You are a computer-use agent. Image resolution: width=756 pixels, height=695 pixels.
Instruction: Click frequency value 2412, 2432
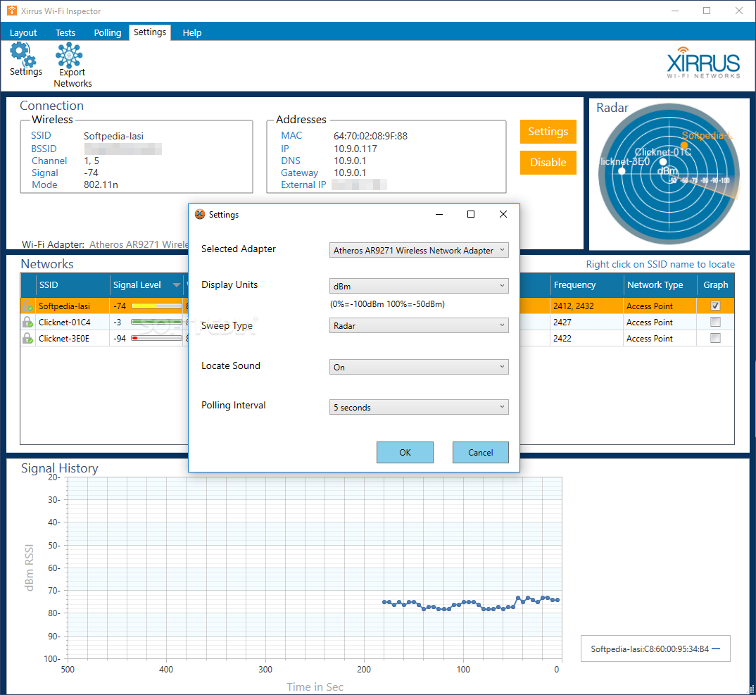click(573, 306)
